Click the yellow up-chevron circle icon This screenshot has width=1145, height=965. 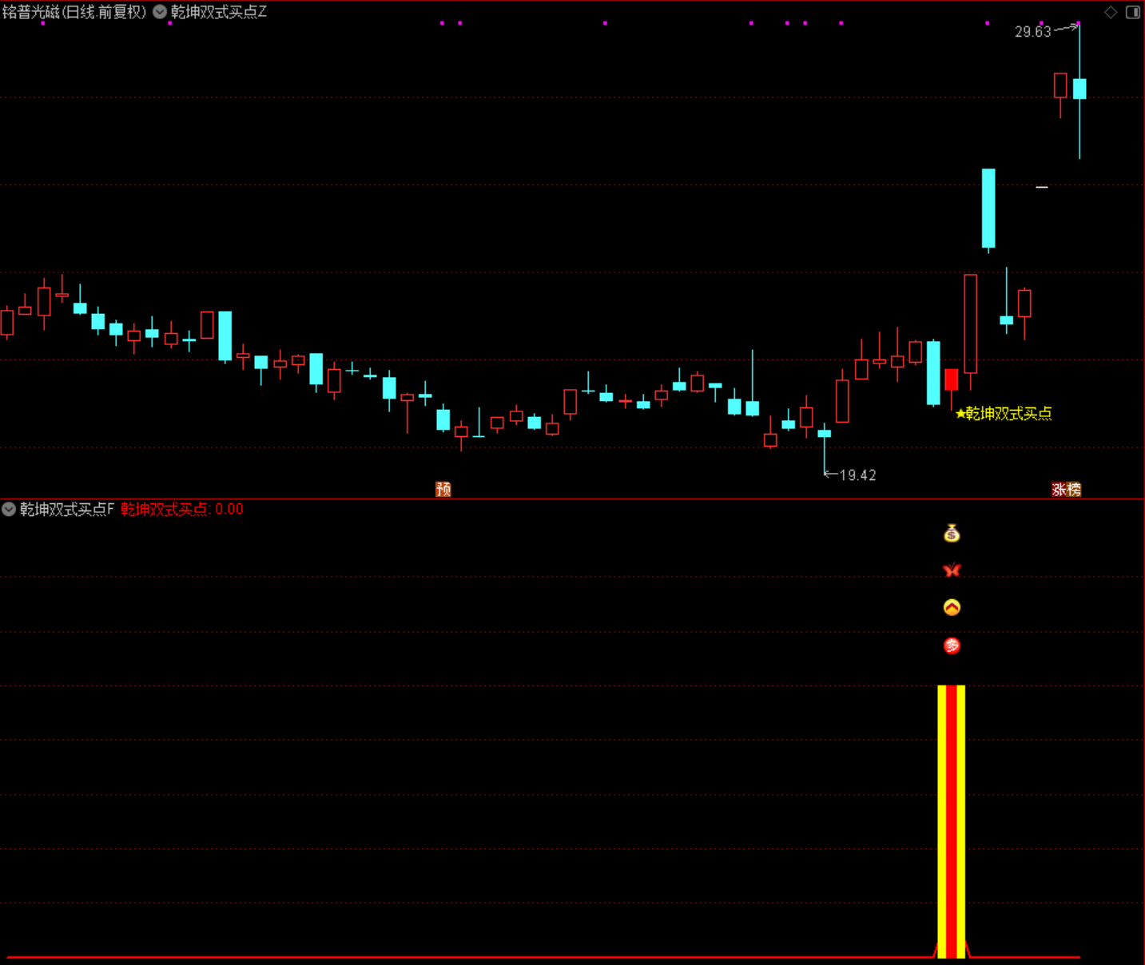952,607
